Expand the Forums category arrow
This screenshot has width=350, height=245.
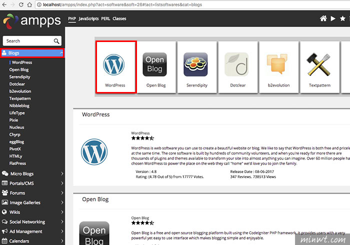[x=62, y=193]
